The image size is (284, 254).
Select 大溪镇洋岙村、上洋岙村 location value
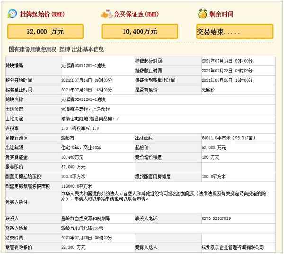(86, 109)
